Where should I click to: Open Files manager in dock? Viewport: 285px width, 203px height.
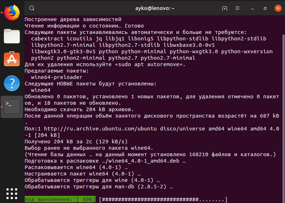click(x=12, y=36)
